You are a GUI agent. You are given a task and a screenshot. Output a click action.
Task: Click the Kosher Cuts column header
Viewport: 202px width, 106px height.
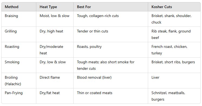tap(174, 7)
